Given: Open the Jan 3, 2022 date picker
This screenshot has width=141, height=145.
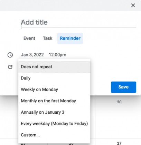Looking at the screenshot, I should coord(32,55).
